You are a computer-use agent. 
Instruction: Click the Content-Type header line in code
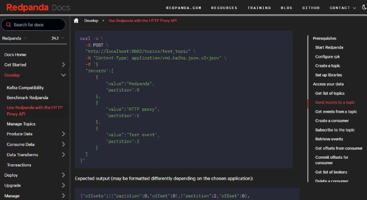click(x=156, y=58)
